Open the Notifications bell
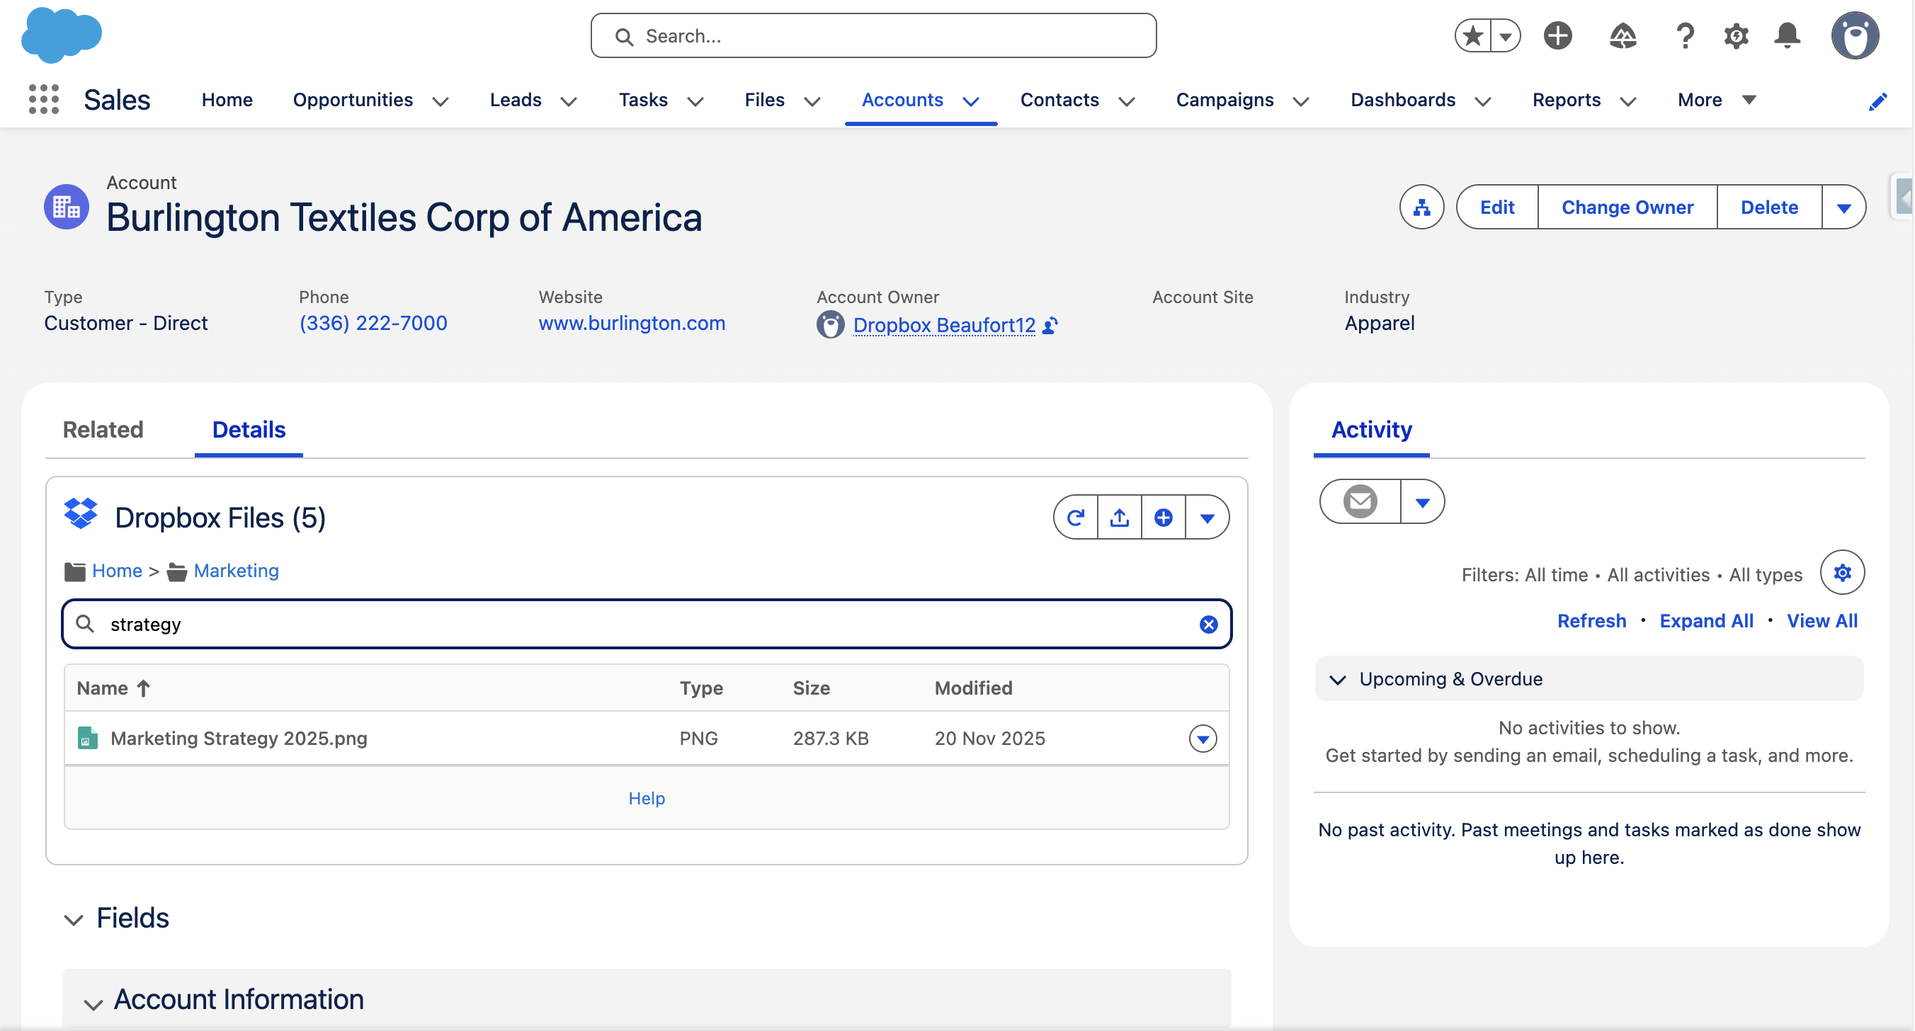 pos(1787,35)
